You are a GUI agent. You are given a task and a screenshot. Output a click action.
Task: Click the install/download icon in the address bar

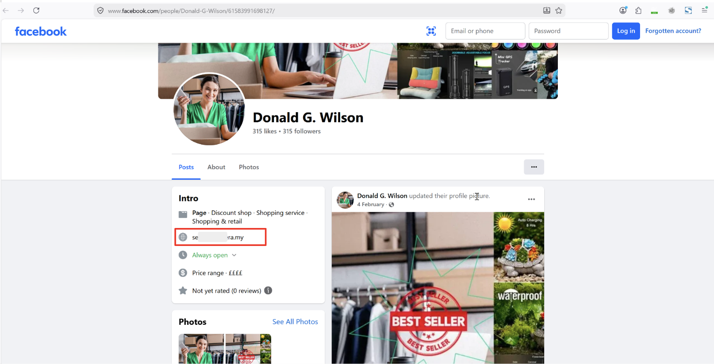point(546,10)
